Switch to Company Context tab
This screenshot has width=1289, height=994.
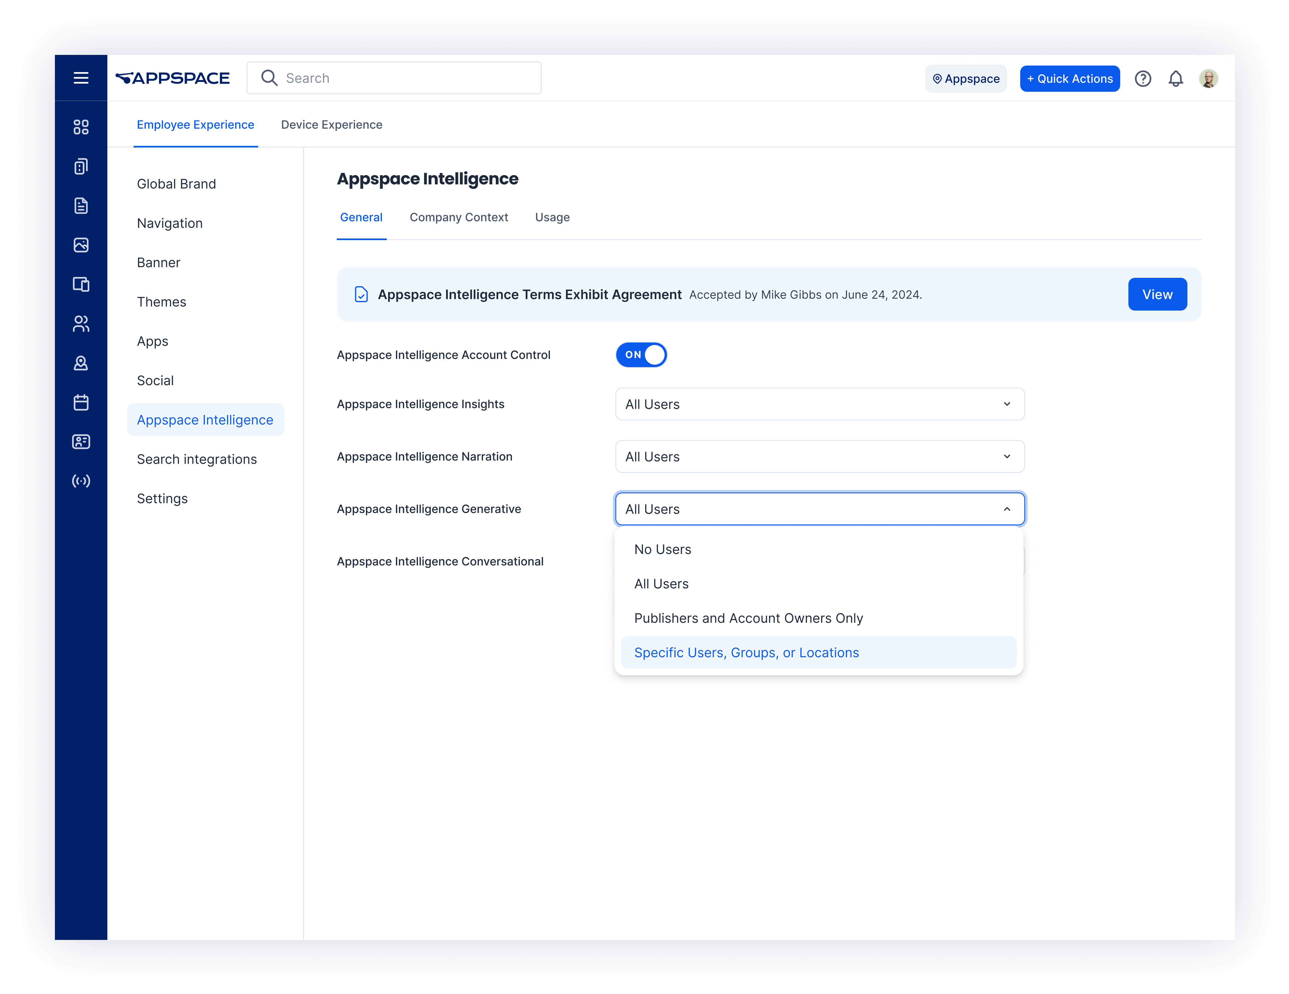[x=459, y=217]
